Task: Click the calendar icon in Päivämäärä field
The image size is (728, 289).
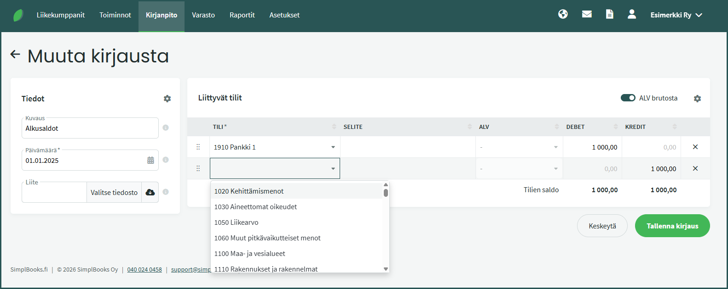Action: pyautogui.click(x=150, y=161)
